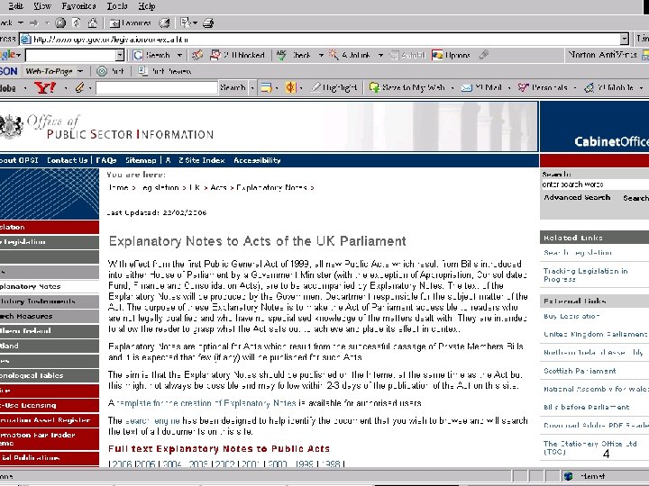Click the AutoLink wand icon
The image size is (649, 486).
334,55
